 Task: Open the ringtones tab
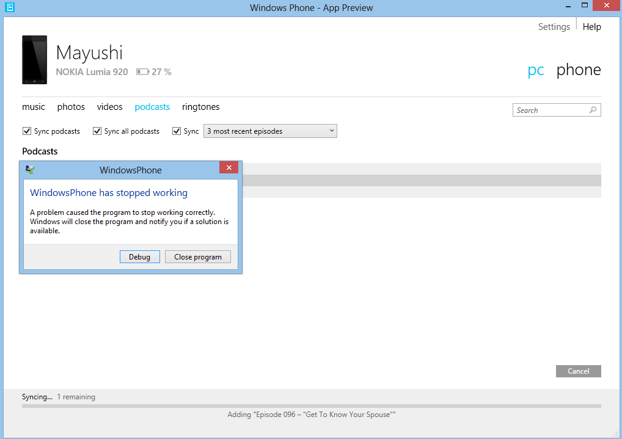pos(201,107)
